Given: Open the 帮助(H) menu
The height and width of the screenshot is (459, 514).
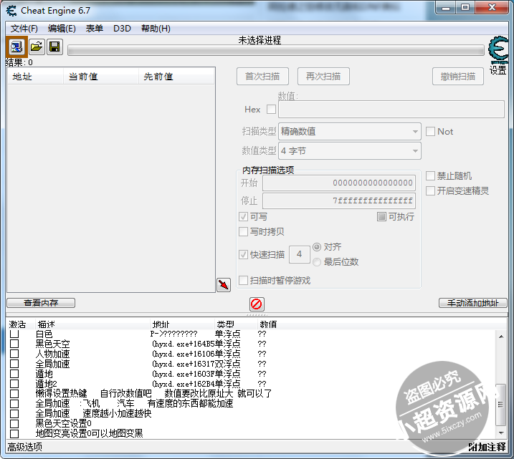Looking at the screenshot, I should click(156, 29).
